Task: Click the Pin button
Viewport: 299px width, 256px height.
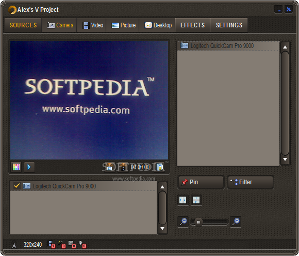Action: pyautogui.click(x=201, y=182)
